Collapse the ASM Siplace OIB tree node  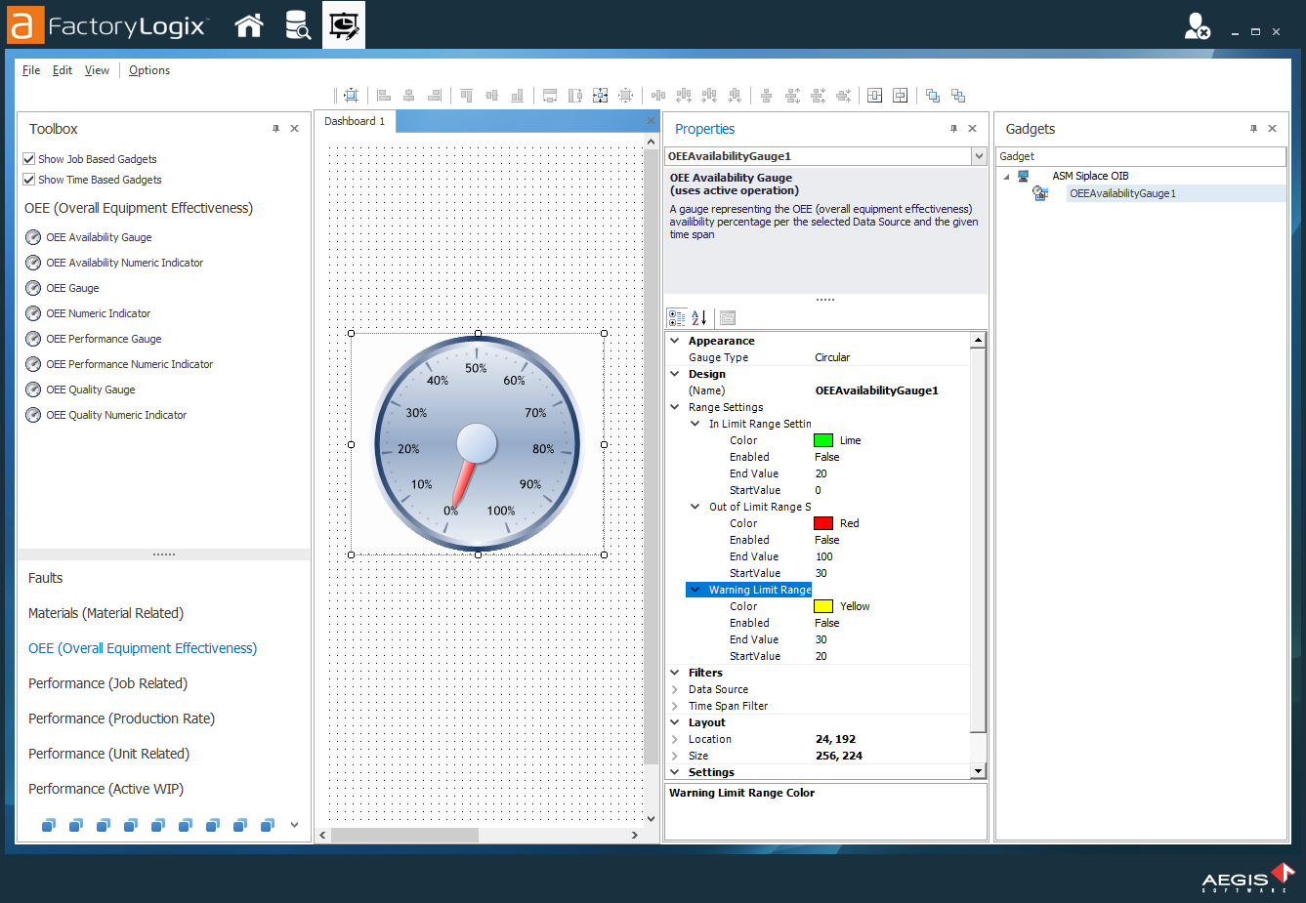coord(1006,177)
